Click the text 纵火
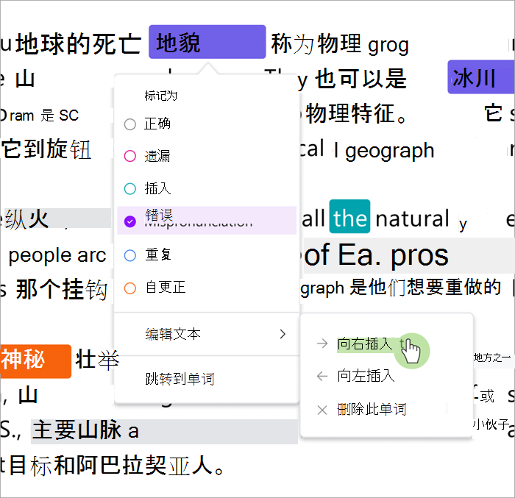 pos(27,219)
